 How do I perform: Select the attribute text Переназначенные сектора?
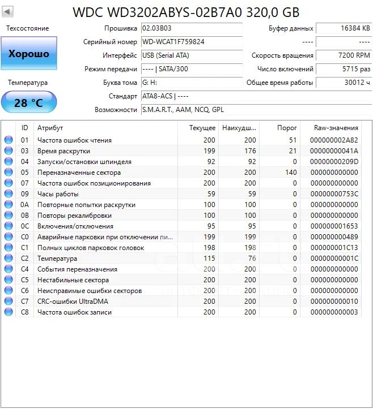click(x=79, y=172)
